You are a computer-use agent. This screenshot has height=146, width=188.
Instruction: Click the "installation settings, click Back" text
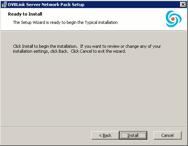(x=40, y=51)
